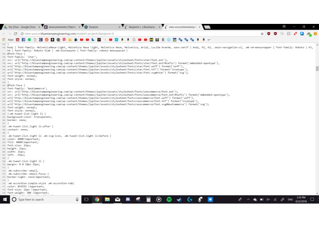Show page info via the address bar icon
The width and height of the screenshot is (319, 227).
coord(22,34)
